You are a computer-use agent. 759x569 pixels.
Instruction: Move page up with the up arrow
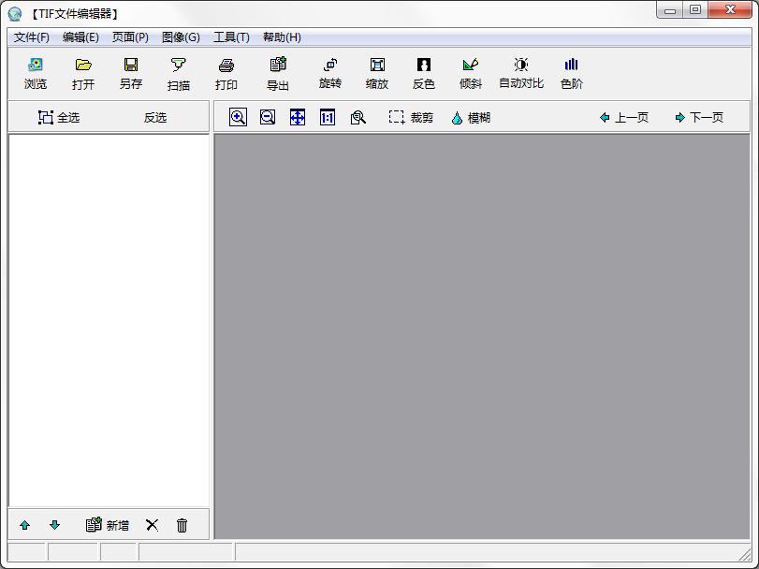(24, 525)
